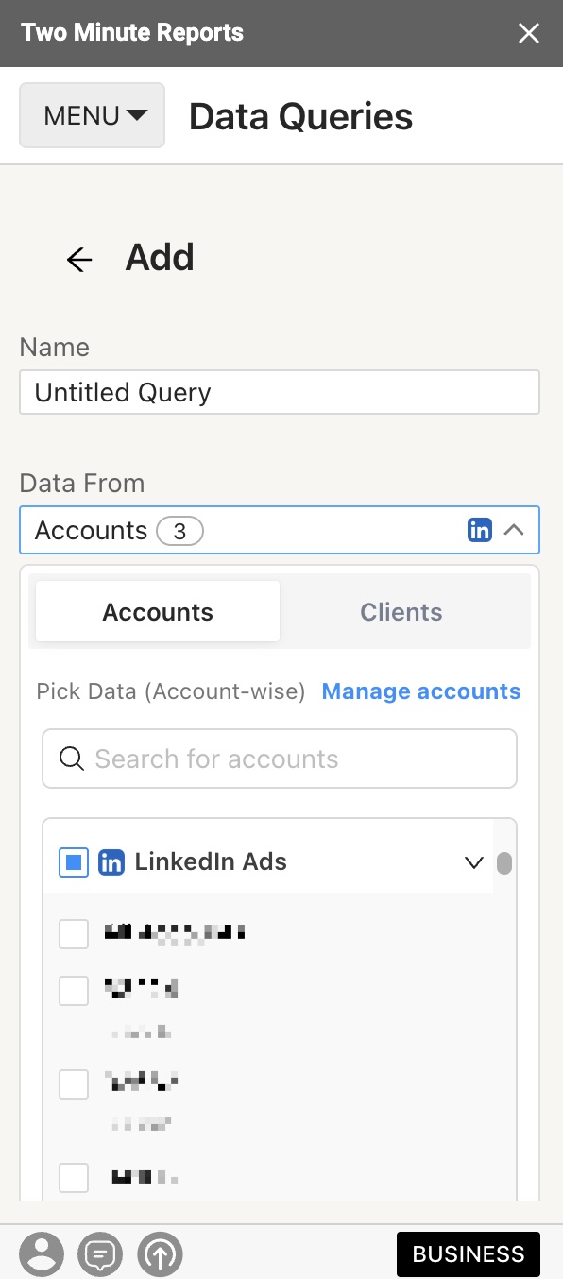Click the back arrow beside Add
The height and width of the screenshot is (1279, 563).
[x=79, y=259]
